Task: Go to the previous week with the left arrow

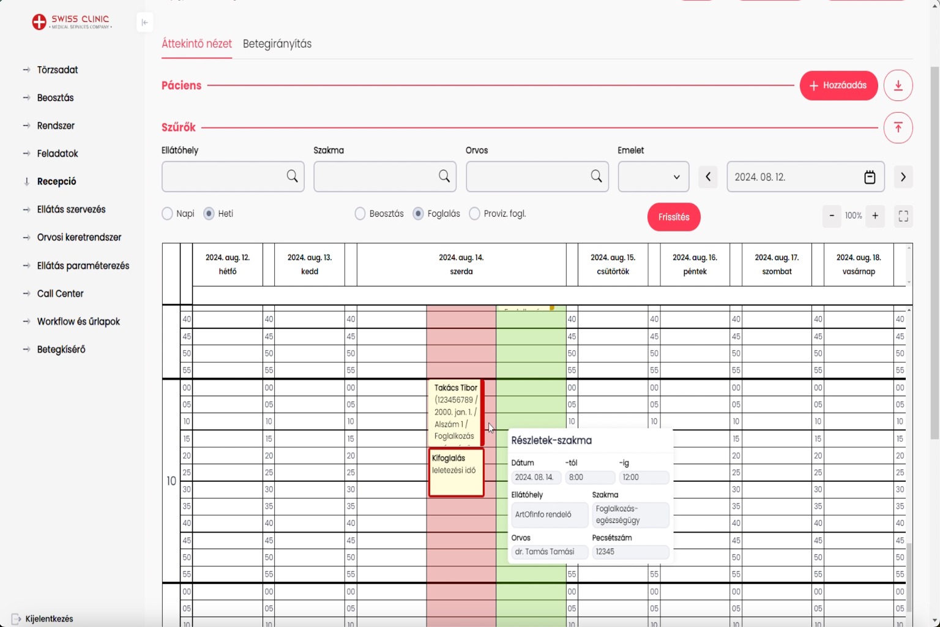Action: [x=708, y=177]
